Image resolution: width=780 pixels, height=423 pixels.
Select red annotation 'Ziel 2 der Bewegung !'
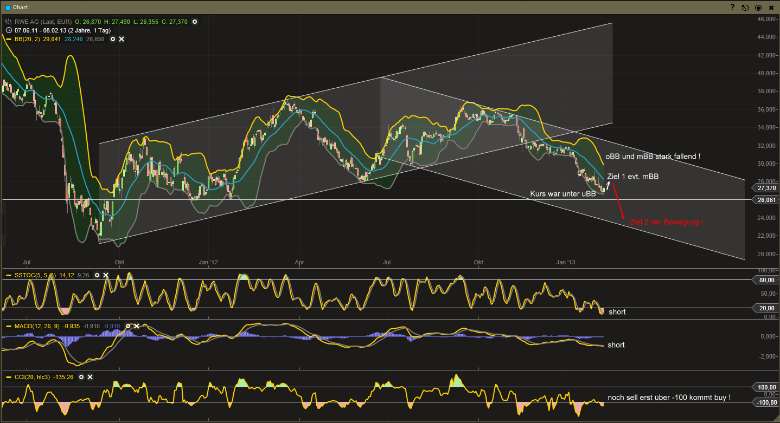pos(667,222)
